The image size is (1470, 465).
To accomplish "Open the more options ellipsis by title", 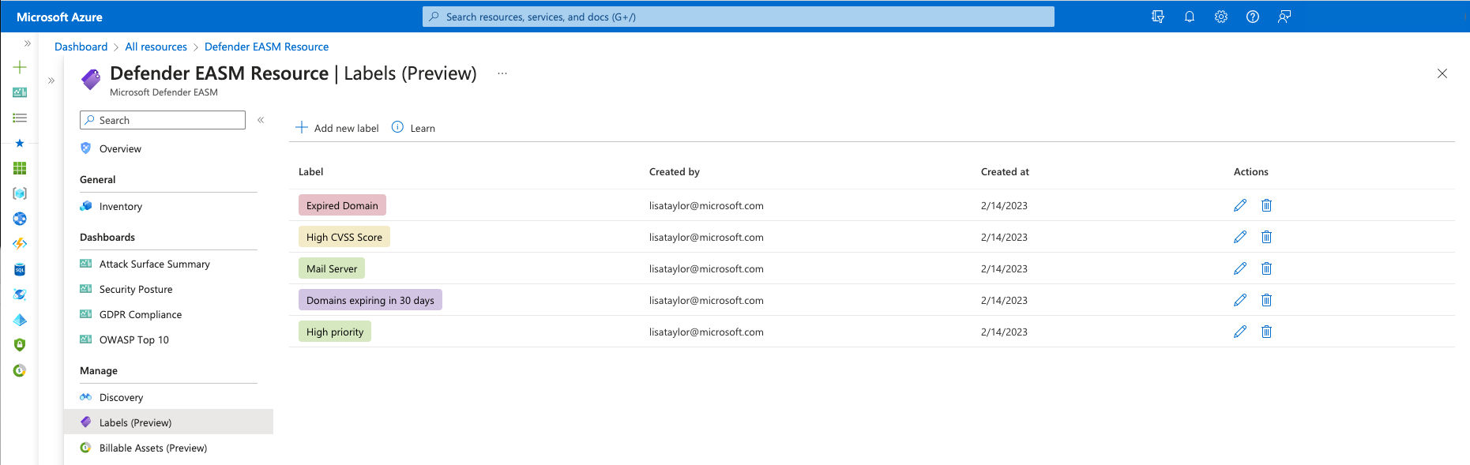I will [502, 73].
